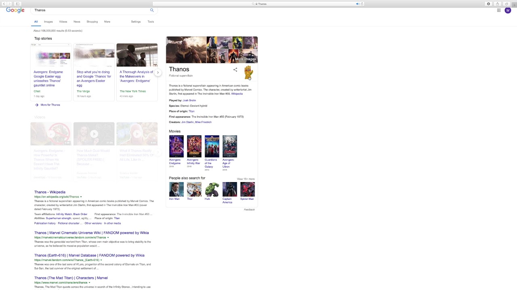This screenshot has height=290, width=517.
Task: Follow the Josh Brolin link
Action: click(189, 100)
